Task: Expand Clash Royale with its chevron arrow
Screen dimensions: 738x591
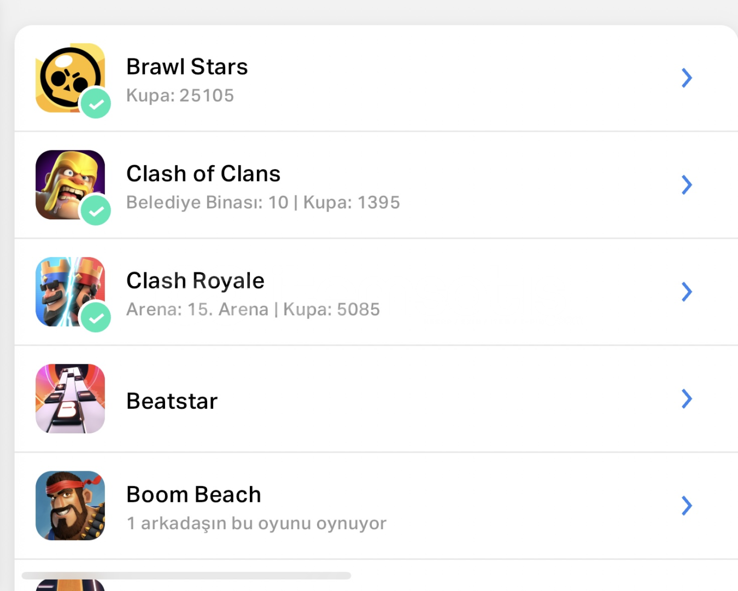Action: pos(687,292)
